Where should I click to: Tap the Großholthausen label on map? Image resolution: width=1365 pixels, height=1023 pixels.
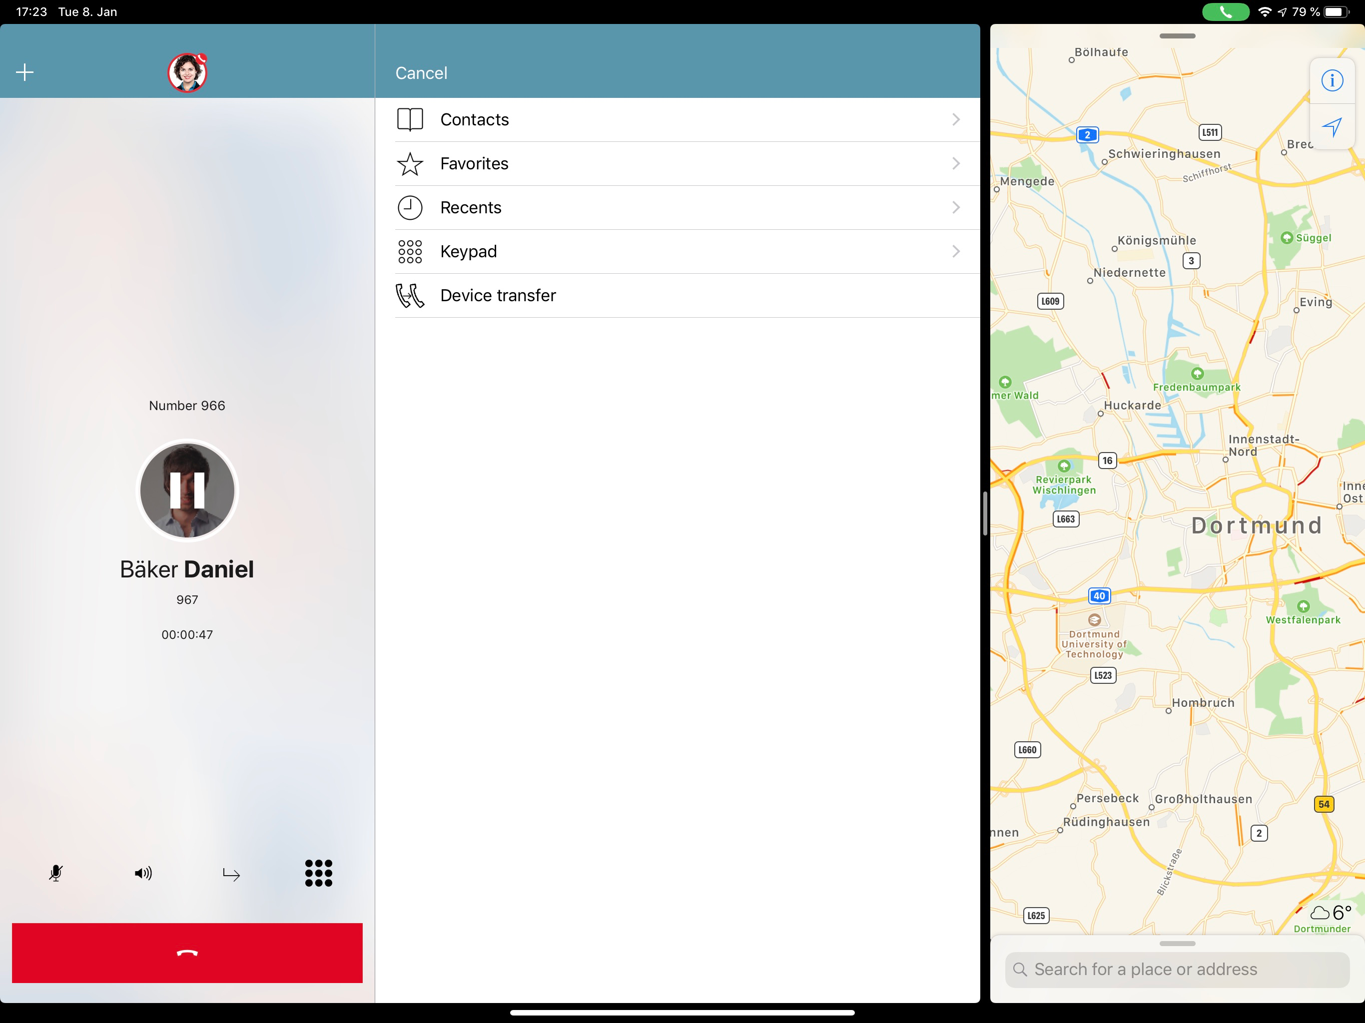1203,799
